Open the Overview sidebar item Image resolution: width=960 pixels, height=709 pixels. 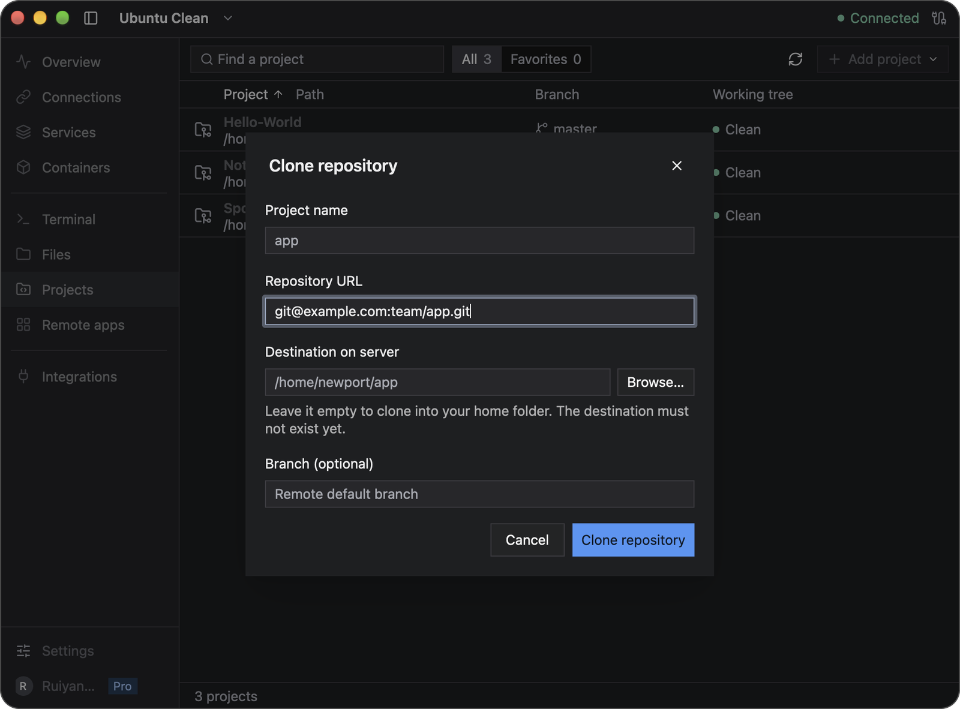pyautogui.click(x=89, y=62)
